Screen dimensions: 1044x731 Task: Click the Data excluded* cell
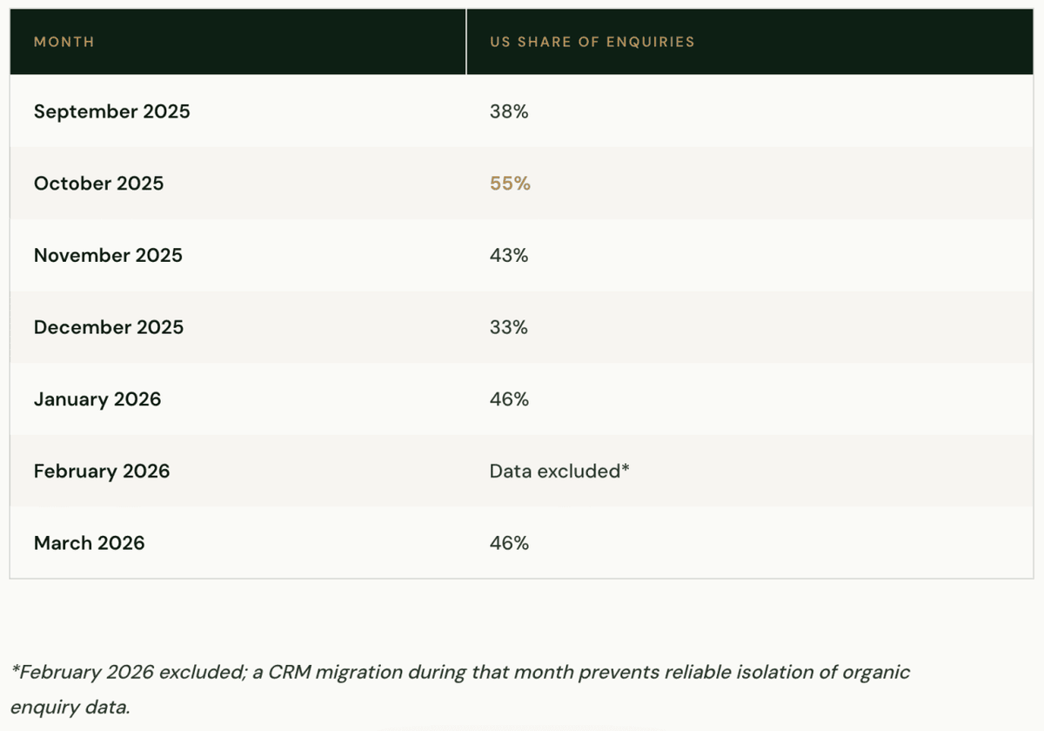pyautogui.click(x=559, y=471)
